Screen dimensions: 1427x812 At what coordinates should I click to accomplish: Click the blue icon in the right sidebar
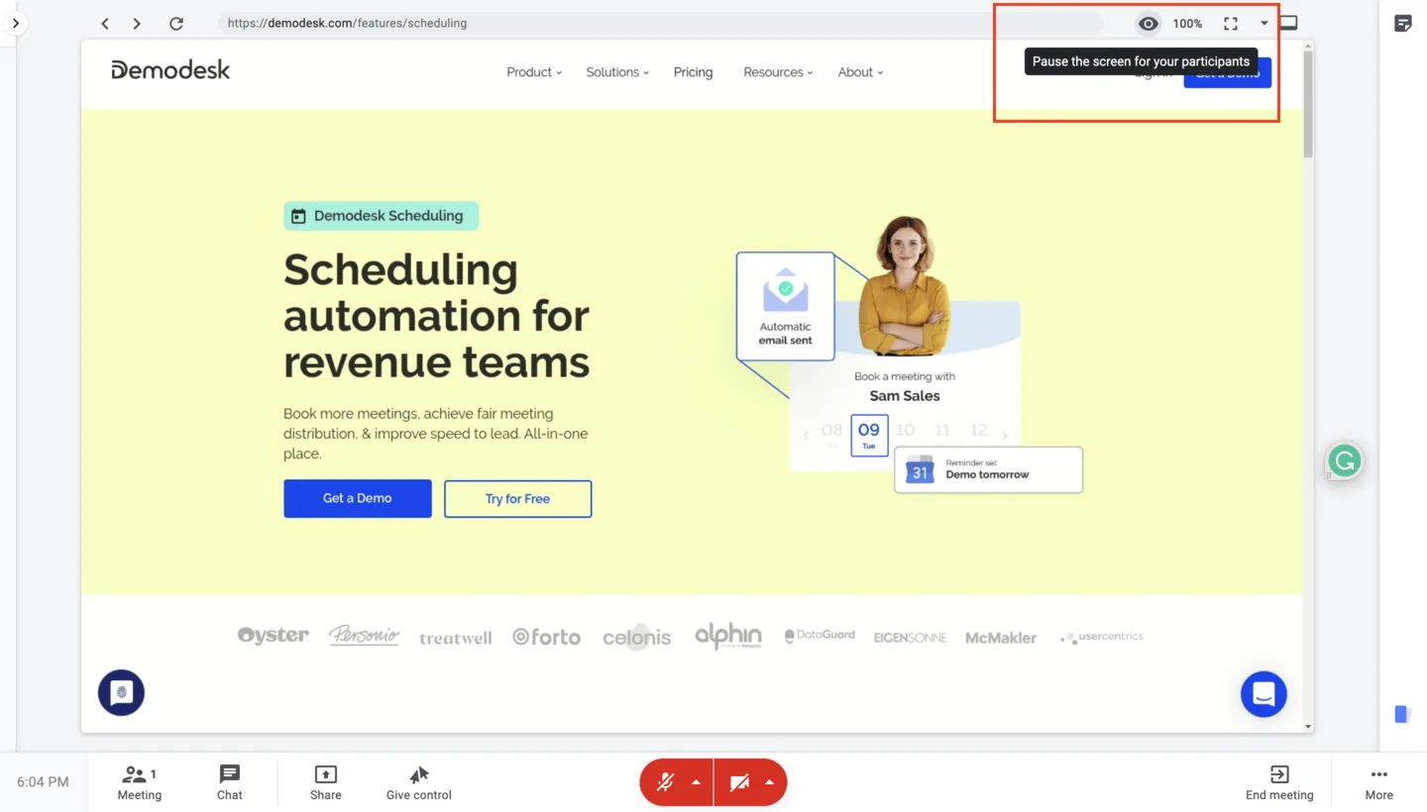(x=1402, y=714)
